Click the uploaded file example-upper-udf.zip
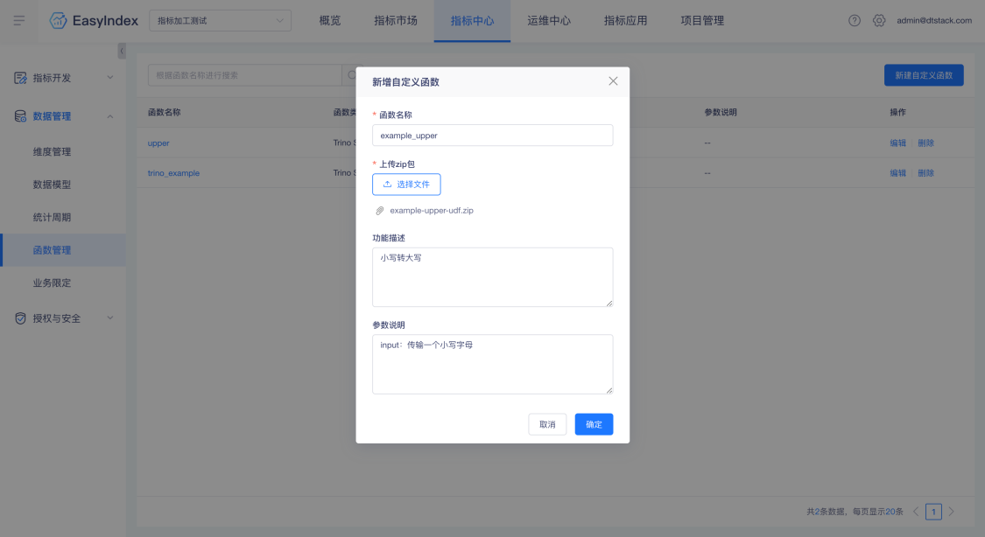The height and width of the screenshot is (537, 985). coord(432,211)
